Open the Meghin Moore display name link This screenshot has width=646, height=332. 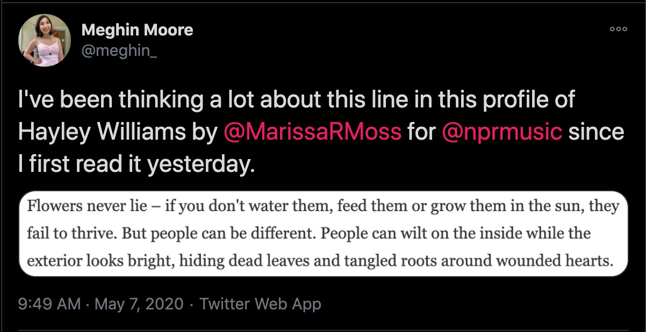click(x=137, y=30)
